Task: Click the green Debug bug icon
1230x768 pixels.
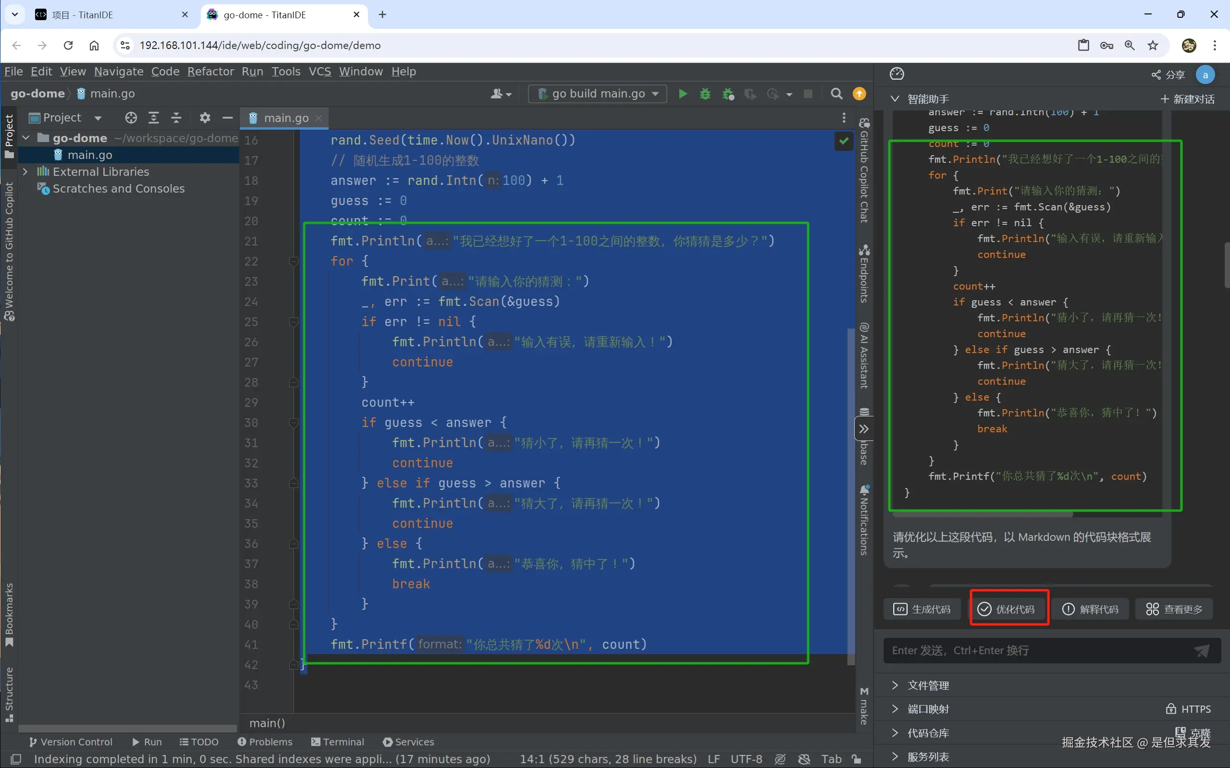Action: (x=705, y=94)
